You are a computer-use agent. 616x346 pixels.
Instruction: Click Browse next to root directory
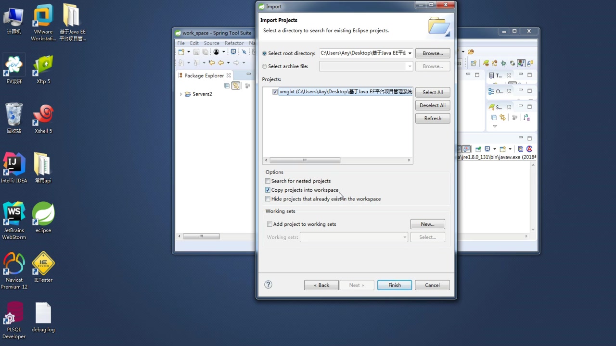pos(433,53)
